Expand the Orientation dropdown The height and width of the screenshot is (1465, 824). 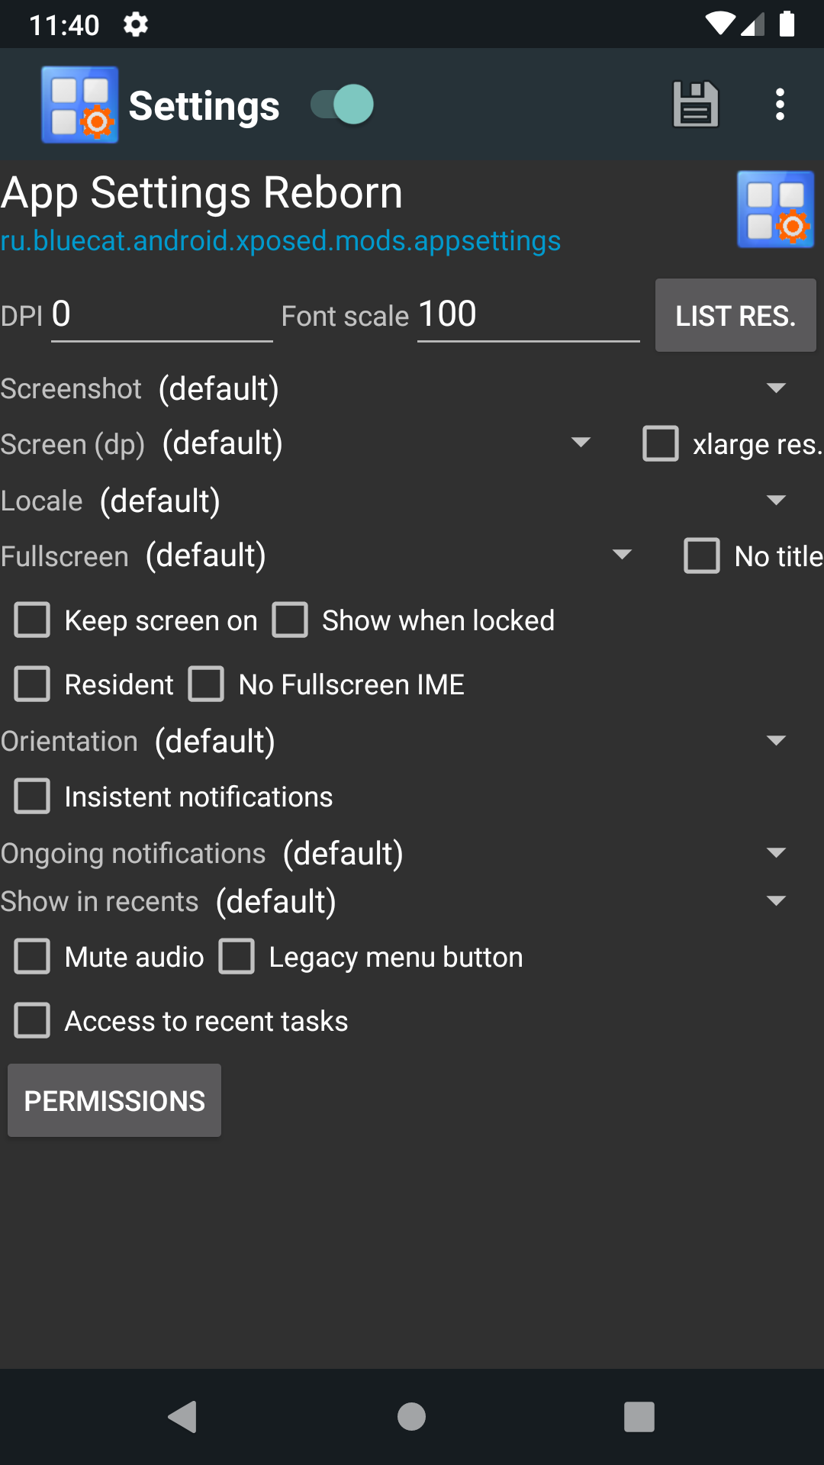(x=776, y=739)
